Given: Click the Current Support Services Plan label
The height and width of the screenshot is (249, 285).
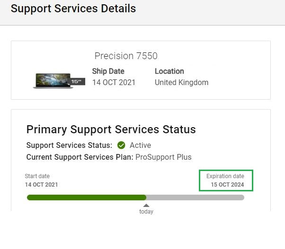Looking at the screenshot, I should (80, 157).
